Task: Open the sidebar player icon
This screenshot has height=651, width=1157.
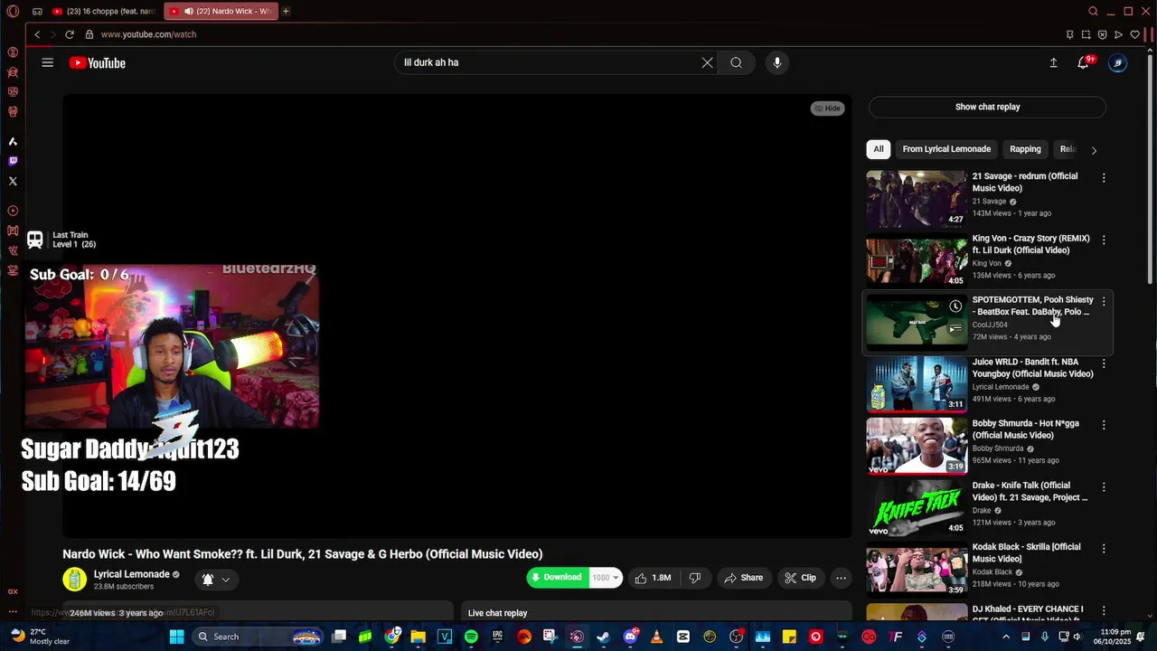Action: 13,211
